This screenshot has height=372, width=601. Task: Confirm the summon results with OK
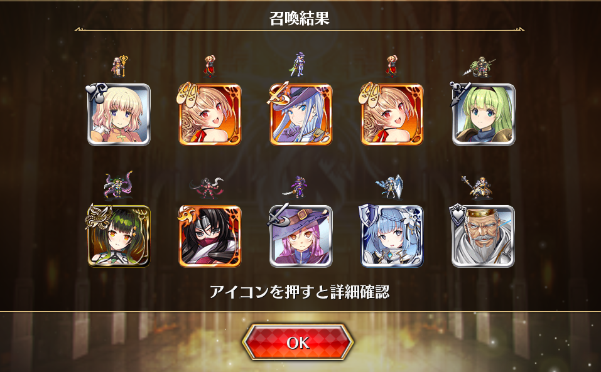pyautogui.click(x=298, y=343)
